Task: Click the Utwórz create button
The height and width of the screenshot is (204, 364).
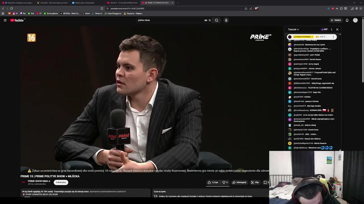Action: click(x=336, y=20)
